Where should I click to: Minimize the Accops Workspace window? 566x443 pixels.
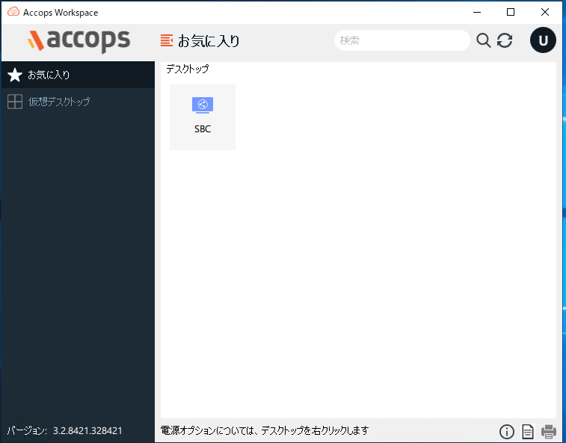[x=477, y=12]
